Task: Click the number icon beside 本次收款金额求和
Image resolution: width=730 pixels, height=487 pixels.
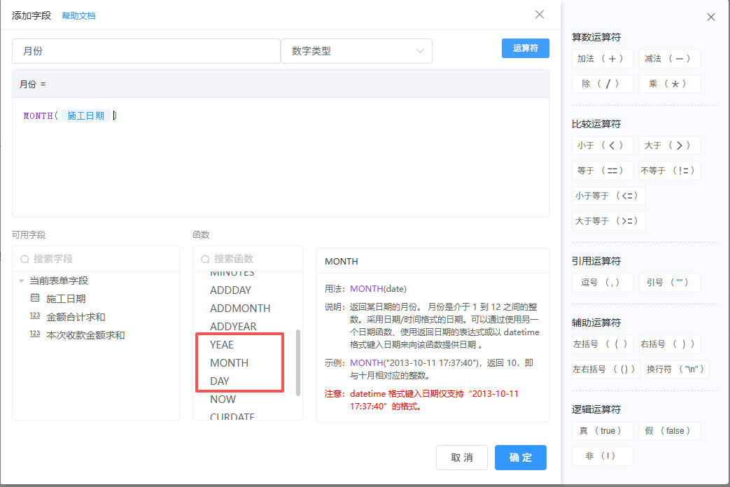Action: click(35, 334)
